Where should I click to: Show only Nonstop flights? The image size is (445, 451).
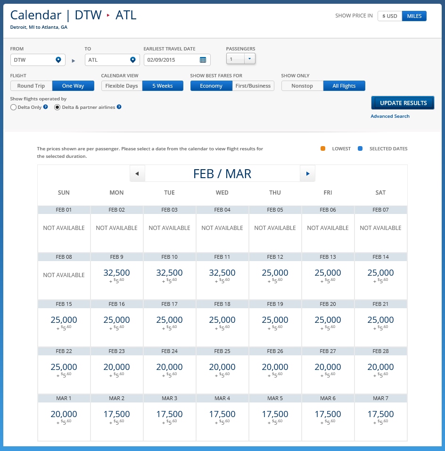tap(302, 86)
